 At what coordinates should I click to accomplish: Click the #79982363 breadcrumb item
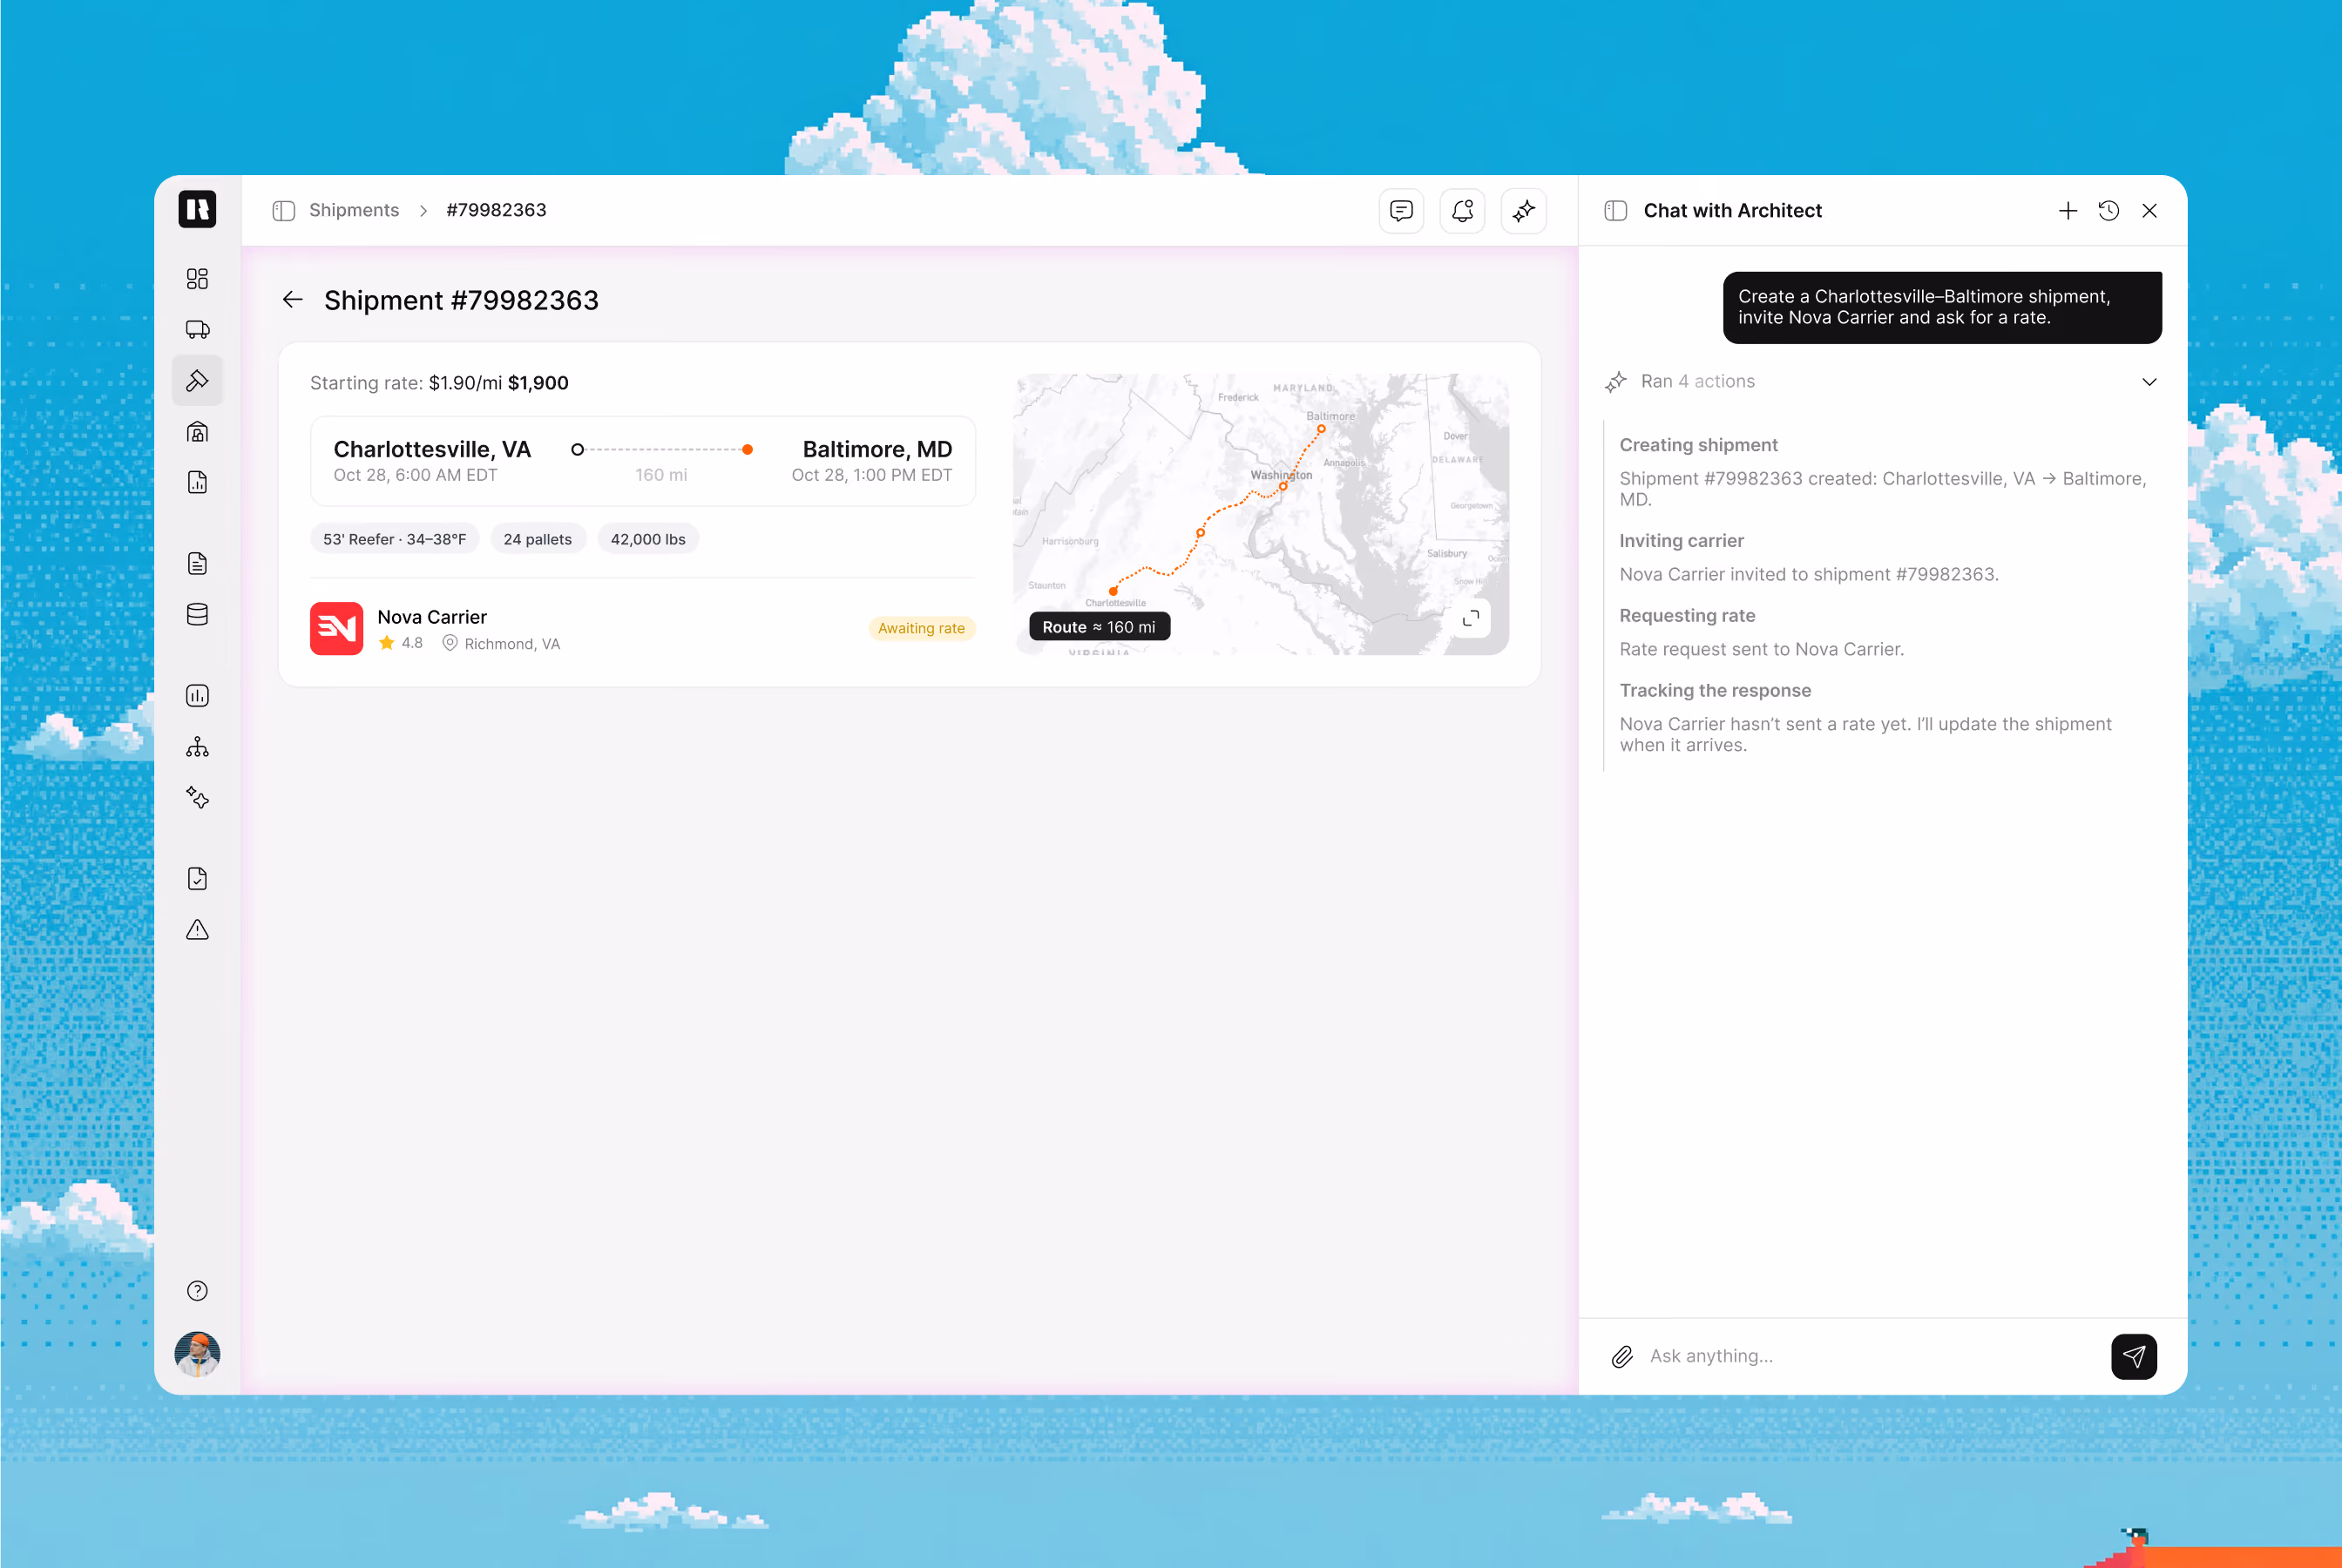pos(496,210)
